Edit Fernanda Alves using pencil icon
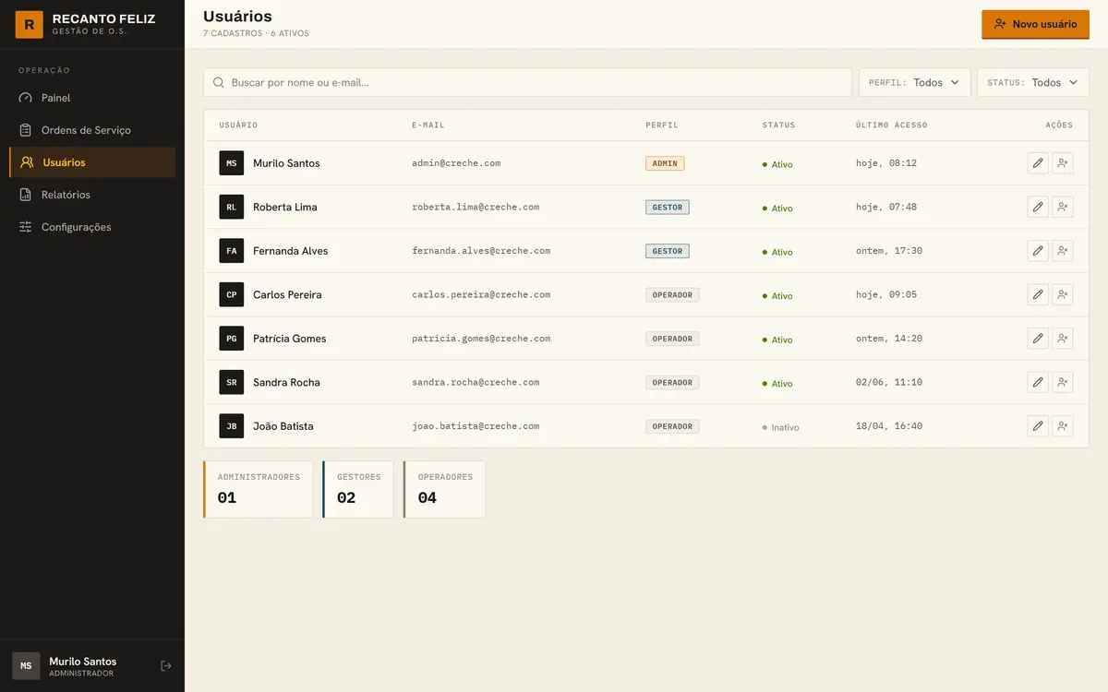Screen dimensions: 1108x692 point(1038,251)
